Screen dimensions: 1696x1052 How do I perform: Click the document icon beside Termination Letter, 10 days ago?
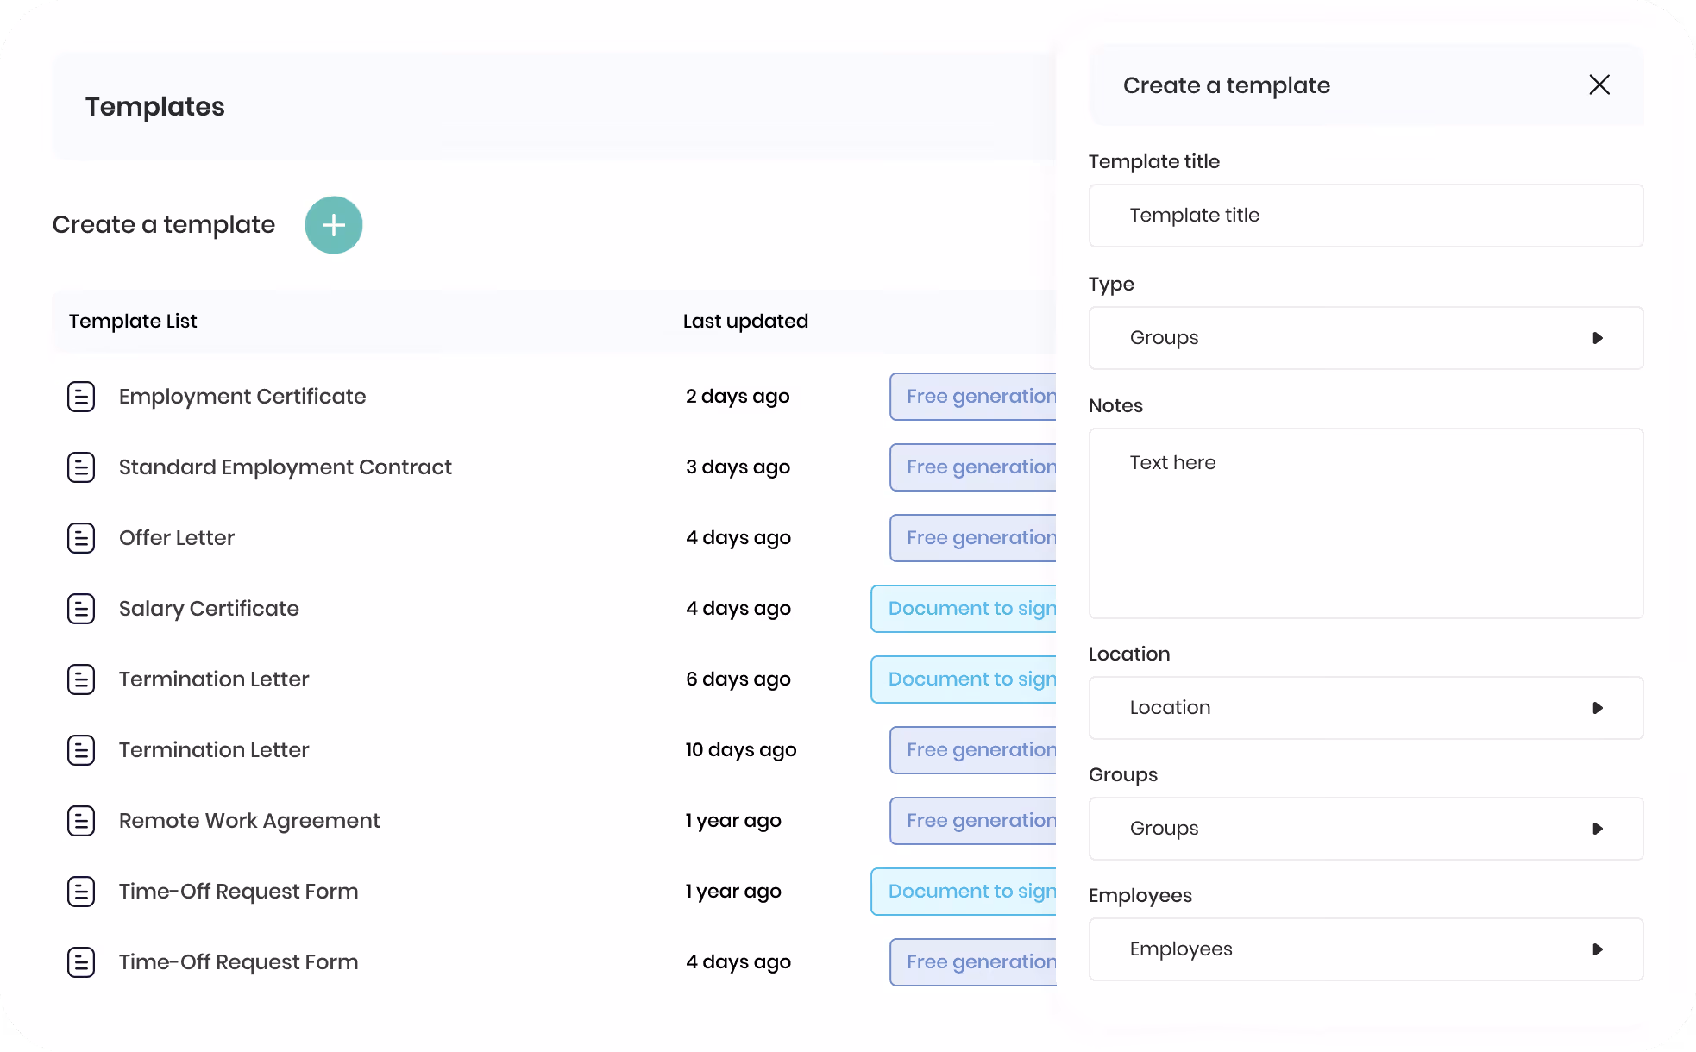point(81,750)
